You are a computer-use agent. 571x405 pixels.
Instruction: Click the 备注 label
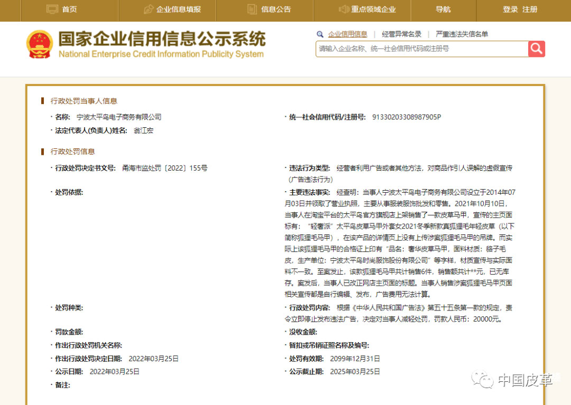coord(62,385)
